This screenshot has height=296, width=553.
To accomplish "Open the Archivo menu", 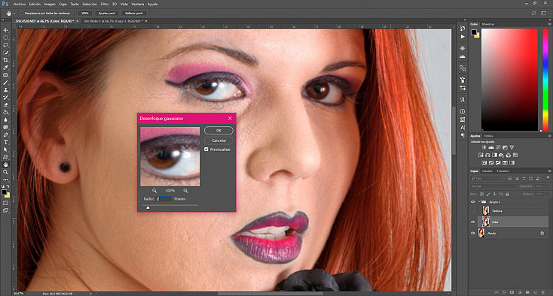I will point(20,5).
